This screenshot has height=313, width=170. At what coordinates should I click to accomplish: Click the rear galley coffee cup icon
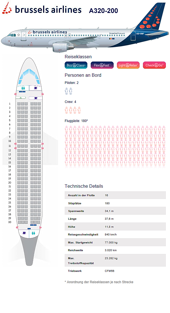click(24, 233)
